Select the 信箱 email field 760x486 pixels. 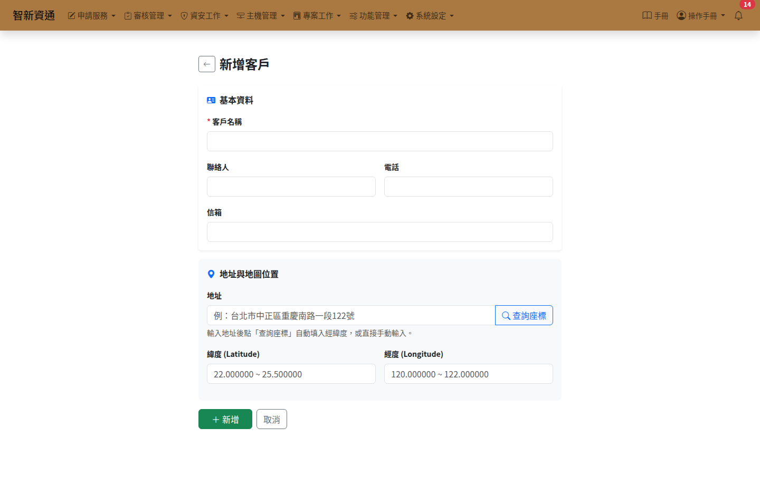[380, 232]
